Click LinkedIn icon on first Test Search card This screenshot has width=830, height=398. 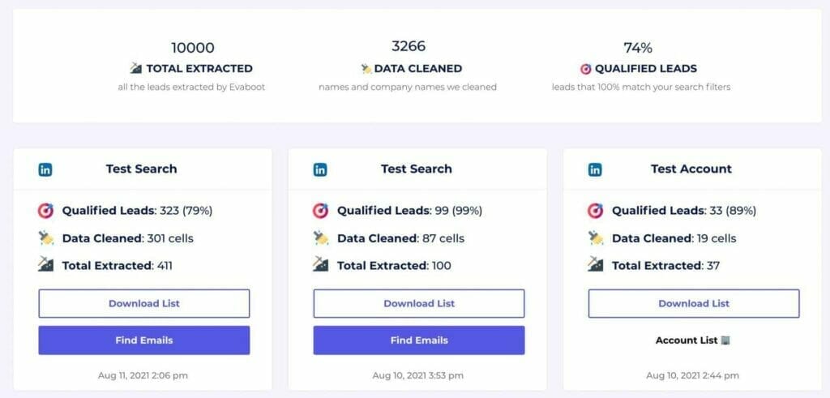(45, 169)
